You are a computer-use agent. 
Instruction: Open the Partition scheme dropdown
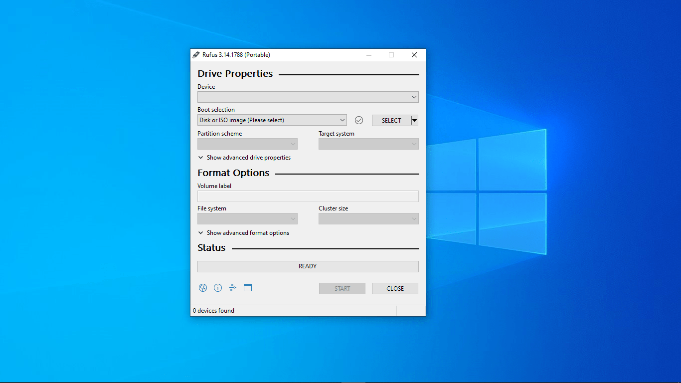pos(247,144)
